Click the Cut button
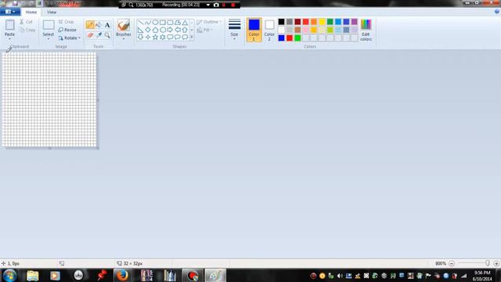Image resolution: width=501 pixels, height=282 pixels. click(26, 22)
